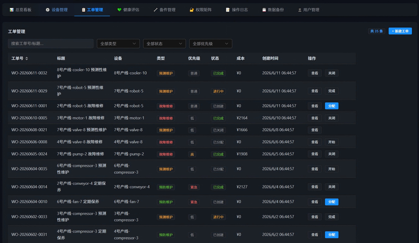Assign work order WO-20260604-0010
419x243 pixels.
[332, 202]
